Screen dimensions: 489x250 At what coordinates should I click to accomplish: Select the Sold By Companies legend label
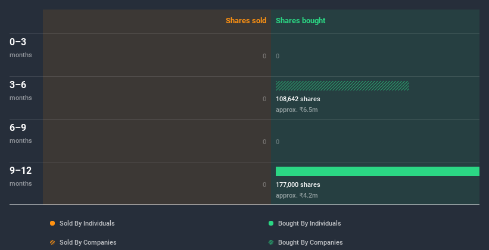coord(88,242)
